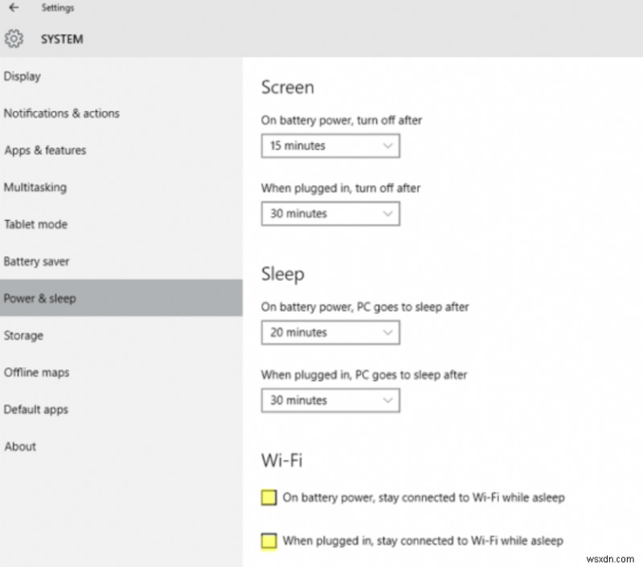Open Storage settings
This screenshot has height=567, width=643.
point(23,335)
